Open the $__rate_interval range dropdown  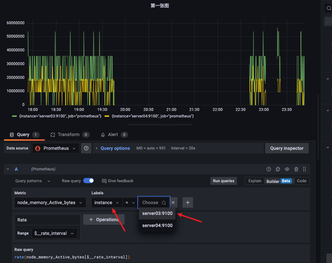coord(54,234)
